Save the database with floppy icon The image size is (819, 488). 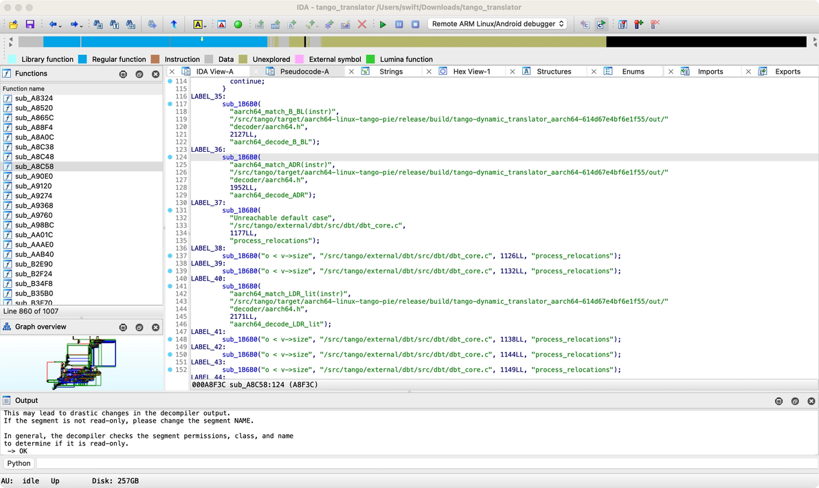point(30,24)
